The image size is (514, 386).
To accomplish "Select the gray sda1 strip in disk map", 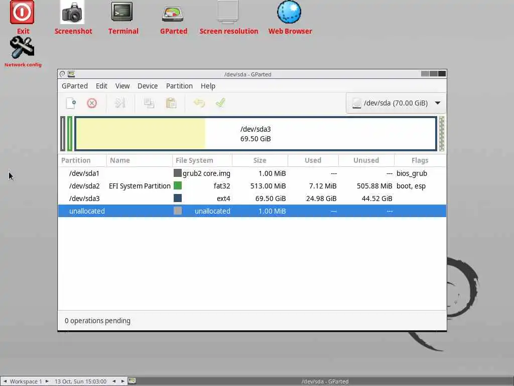I will [x=63, y=134].
